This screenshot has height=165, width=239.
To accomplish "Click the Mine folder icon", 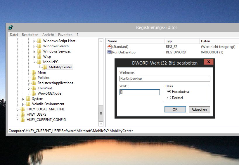I will click(34, 72).
